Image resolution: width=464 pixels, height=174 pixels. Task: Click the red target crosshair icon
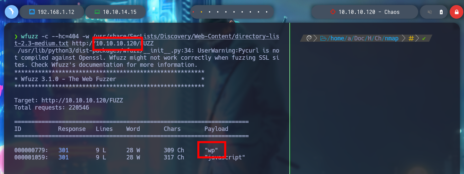click(x=333, y=12)
